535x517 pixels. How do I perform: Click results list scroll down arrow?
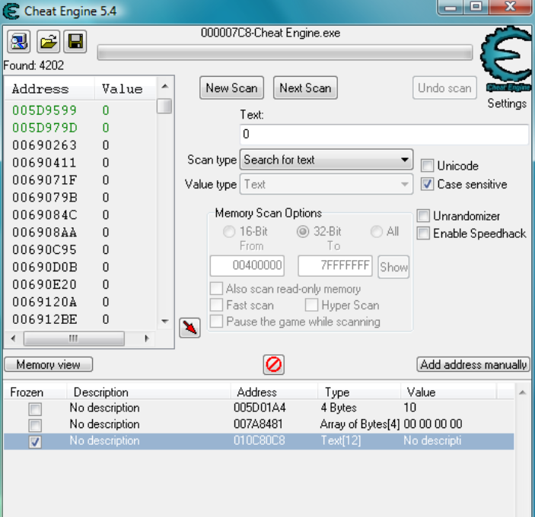point(165,321)
